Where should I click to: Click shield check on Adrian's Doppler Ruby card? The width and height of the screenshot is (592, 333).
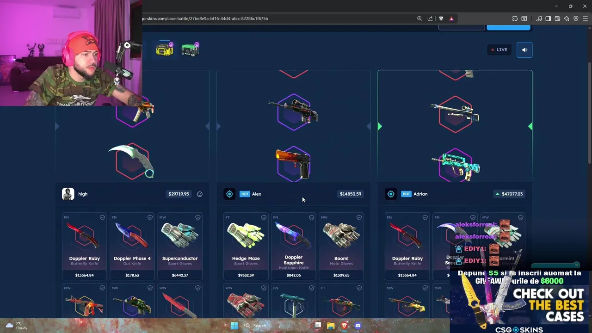click(425, 217)
